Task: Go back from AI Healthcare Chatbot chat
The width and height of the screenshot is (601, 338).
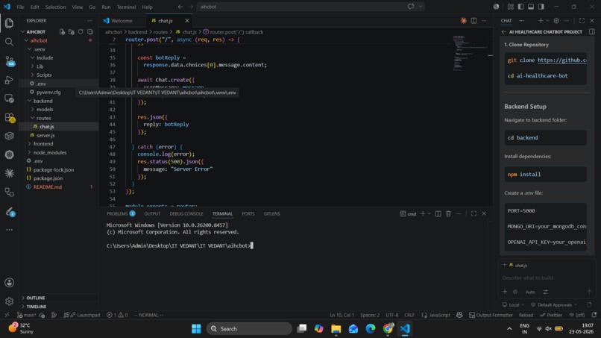Action: point(503,32)
